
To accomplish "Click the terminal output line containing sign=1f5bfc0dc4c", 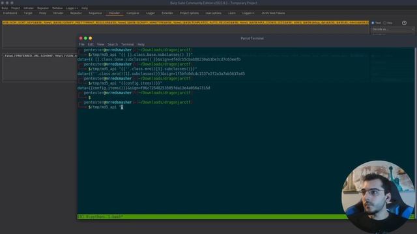I will 161,73.
